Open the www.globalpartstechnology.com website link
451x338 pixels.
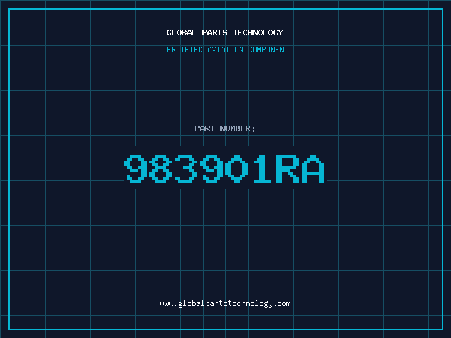[225, 304]
